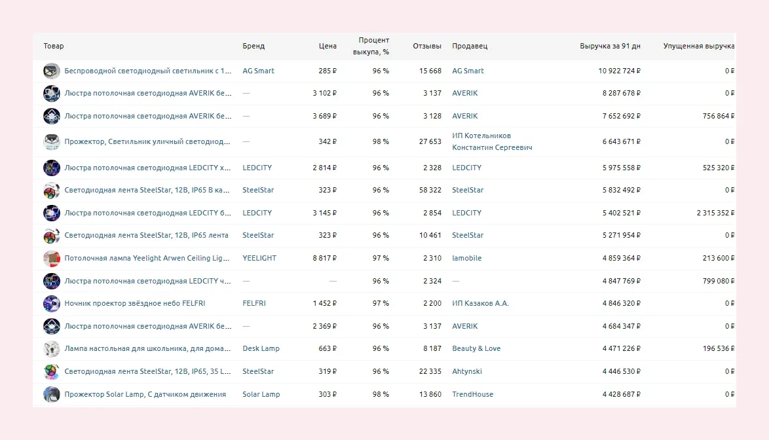Click the Solar Lamp projector thumbnail
Screen dimensions: 769x440
(x=52, y=394)
